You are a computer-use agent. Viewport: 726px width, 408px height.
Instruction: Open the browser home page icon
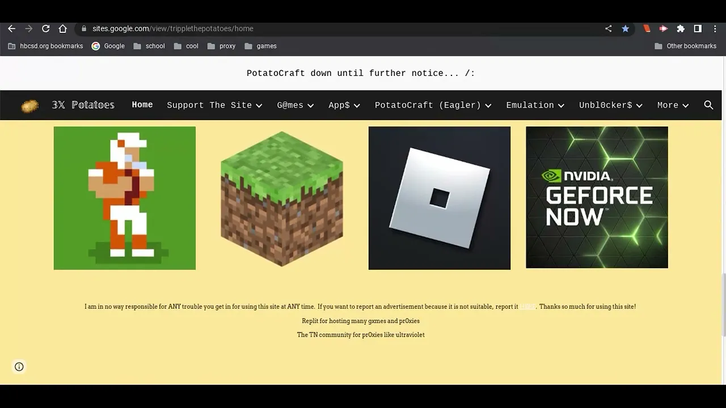pos(62,28)
